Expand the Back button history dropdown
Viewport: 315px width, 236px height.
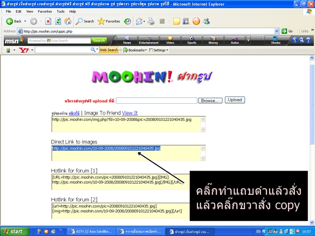(25, 21)
